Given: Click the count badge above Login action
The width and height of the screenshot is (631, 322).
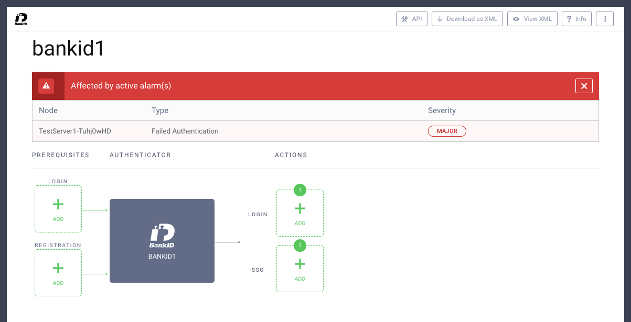Looking at the screenshot, I should click(300, 190).
